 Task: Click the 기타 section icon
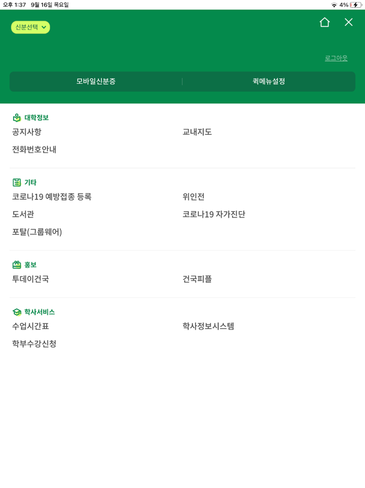(x=16, y=182)
